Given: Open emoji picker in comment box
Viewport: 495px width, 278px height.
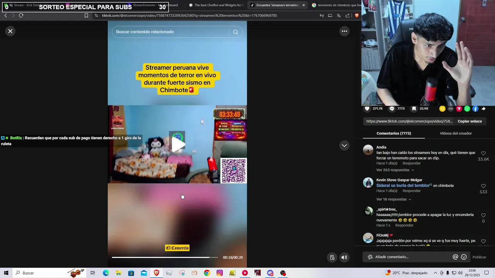Looking at the screenshot, I should tap(464, 257).
